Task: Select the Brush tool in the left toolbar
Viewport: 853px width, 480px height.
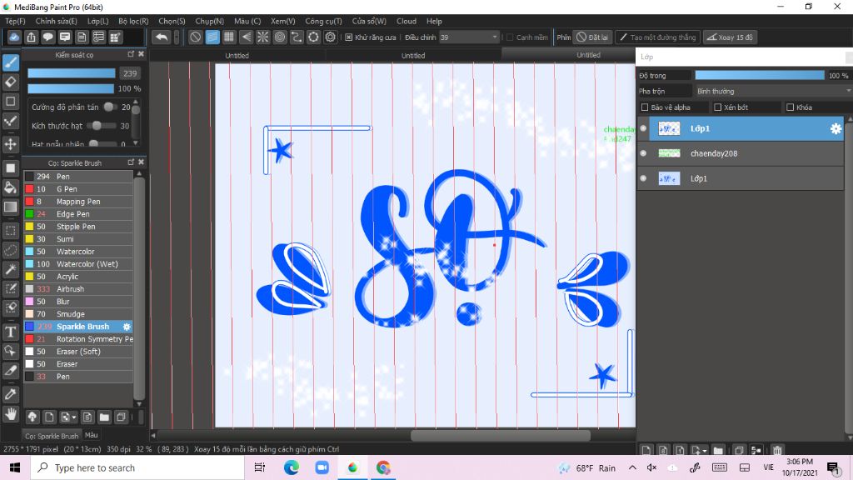Action: [10, 62]
